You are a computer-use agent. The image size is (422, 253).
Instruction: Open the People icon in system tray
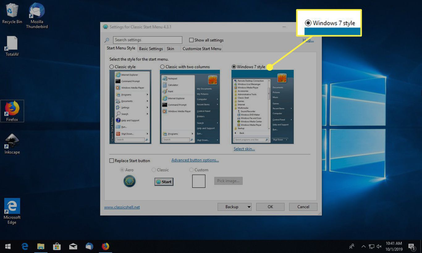352,247
